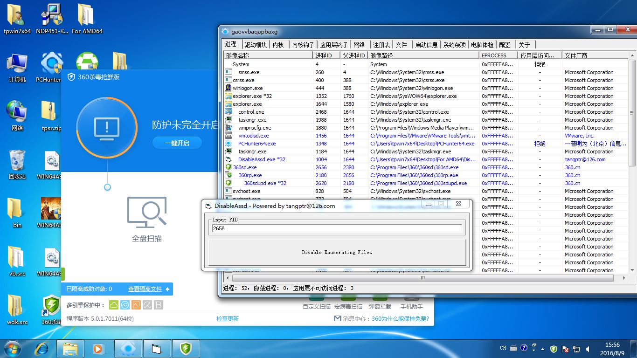Click 检查更新 check update link
Image resolution: width=637 pixels, height=358 pixels.
coord(228,319)
